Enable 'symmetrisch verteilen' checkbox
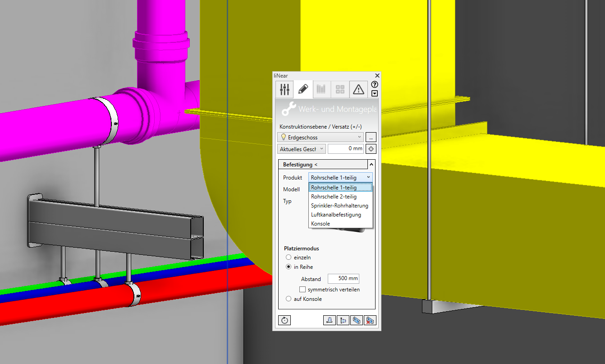Image resolution: width=605 pixels, height=364 pixels. 302,290
